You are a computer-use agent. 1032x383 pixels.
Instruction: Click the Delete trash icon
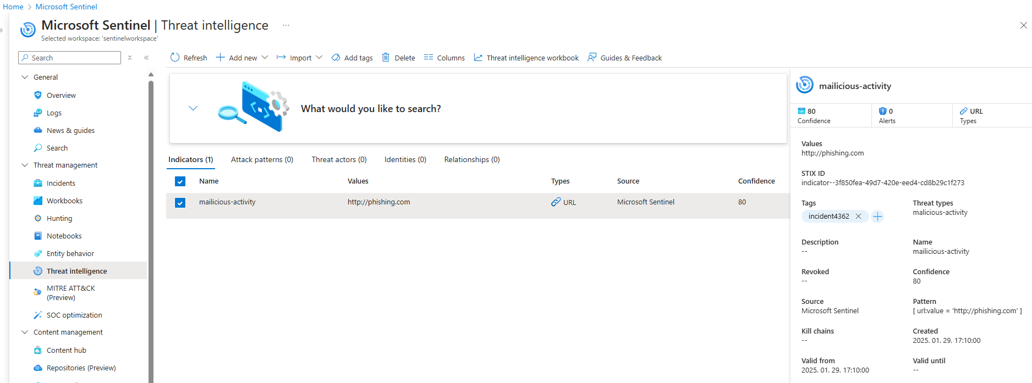(386, 58)
